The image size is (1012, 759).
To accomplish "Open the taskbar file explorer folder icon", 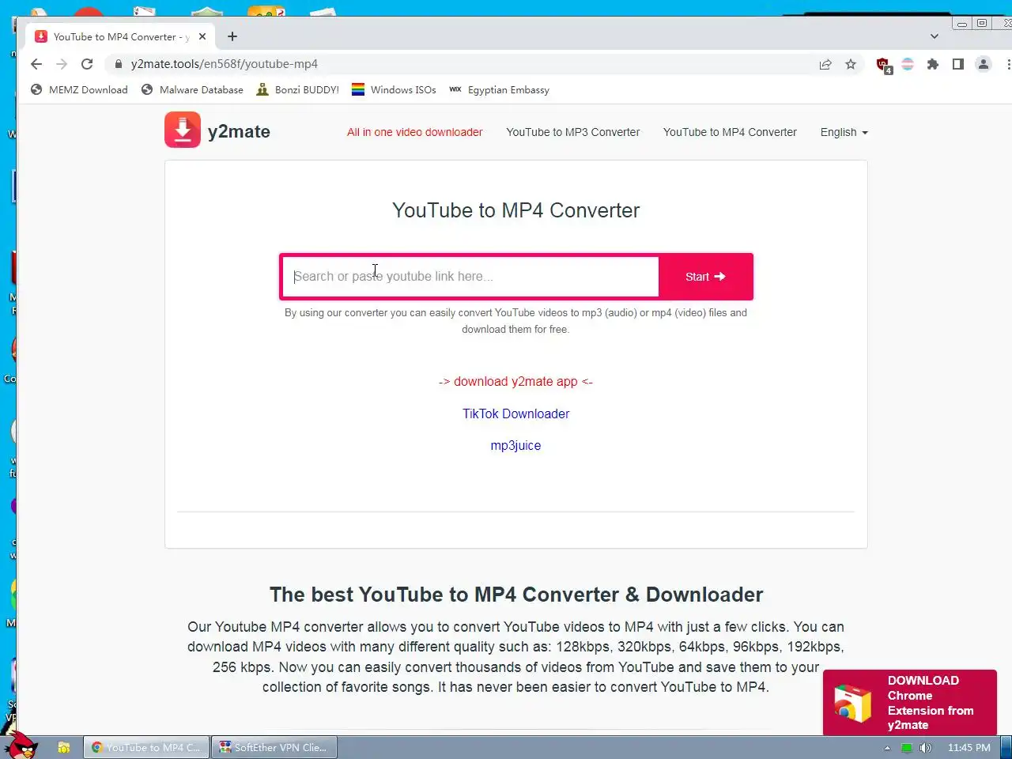I will click(64, 747).
